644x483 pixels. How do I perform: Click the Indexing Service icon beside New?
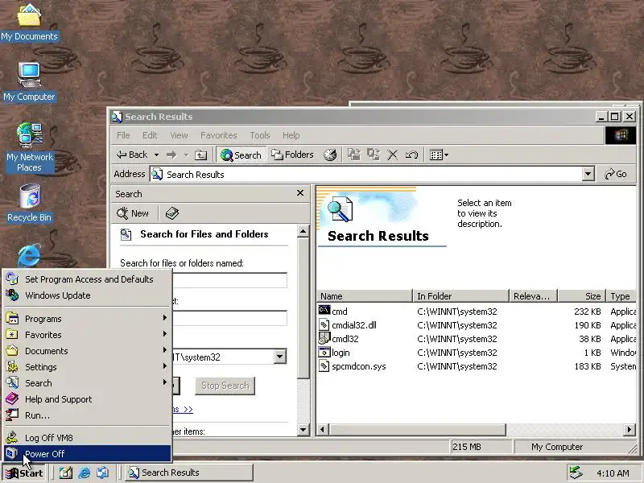click(171, 213)
